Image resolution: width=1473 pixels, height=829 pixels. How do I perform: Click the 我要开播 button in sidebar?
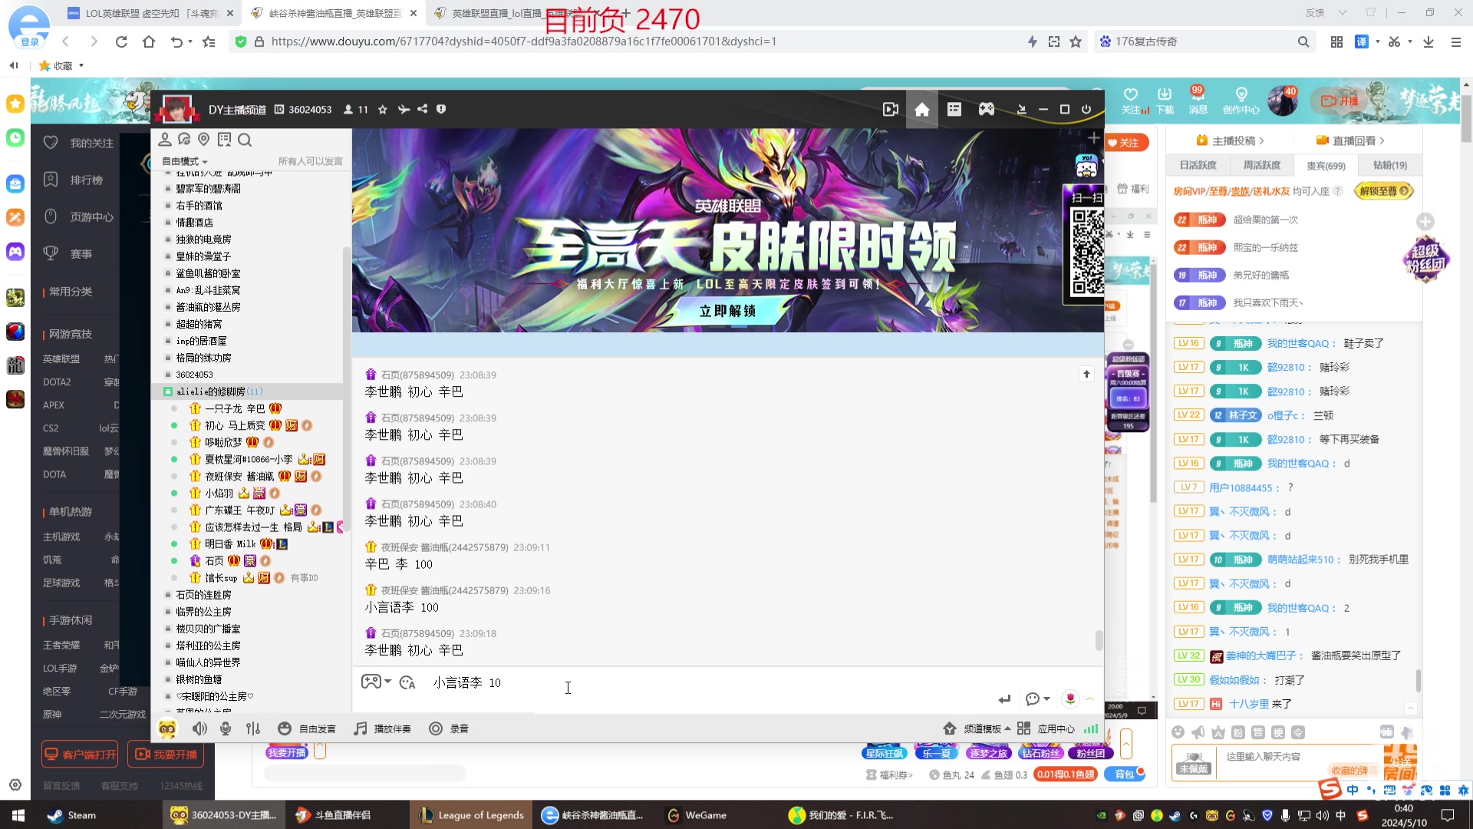coord(166,755)
